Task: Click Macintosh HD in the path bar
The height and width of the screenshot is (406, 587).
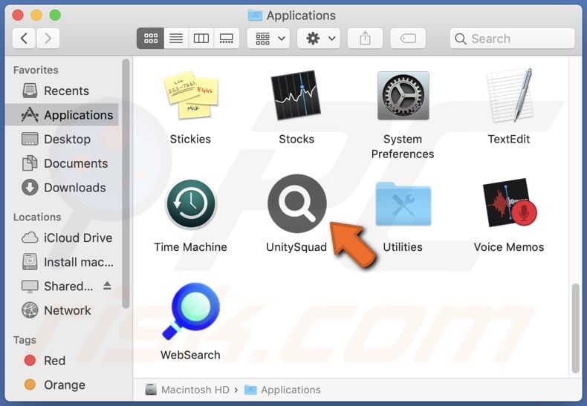Action: [187, 390]
